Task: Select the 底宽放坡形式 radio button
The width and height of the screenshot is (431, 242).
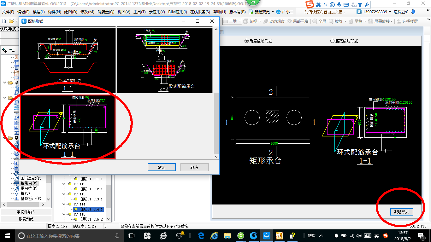Action: coord(332,41)
